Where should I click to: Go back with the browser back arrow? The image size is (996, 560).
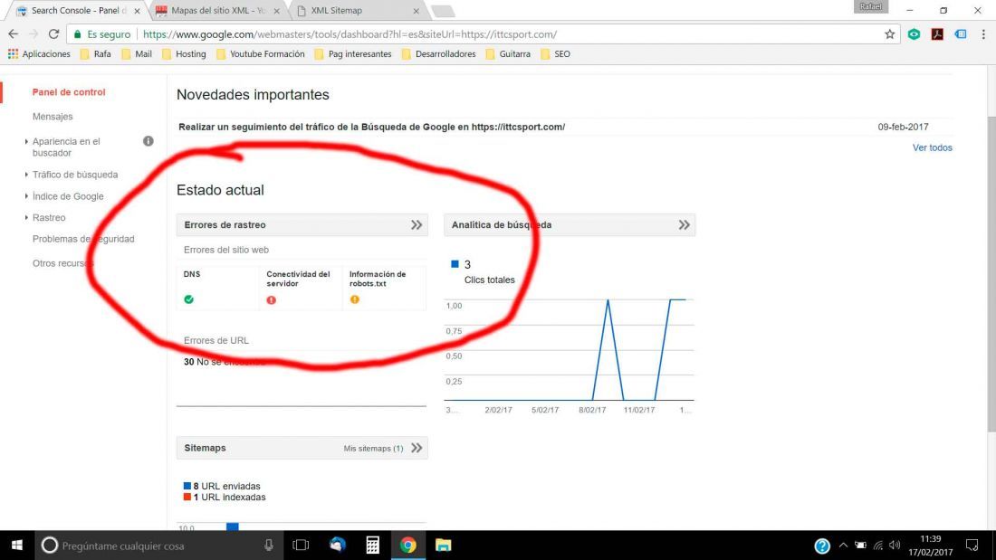[x=13, y=34]
